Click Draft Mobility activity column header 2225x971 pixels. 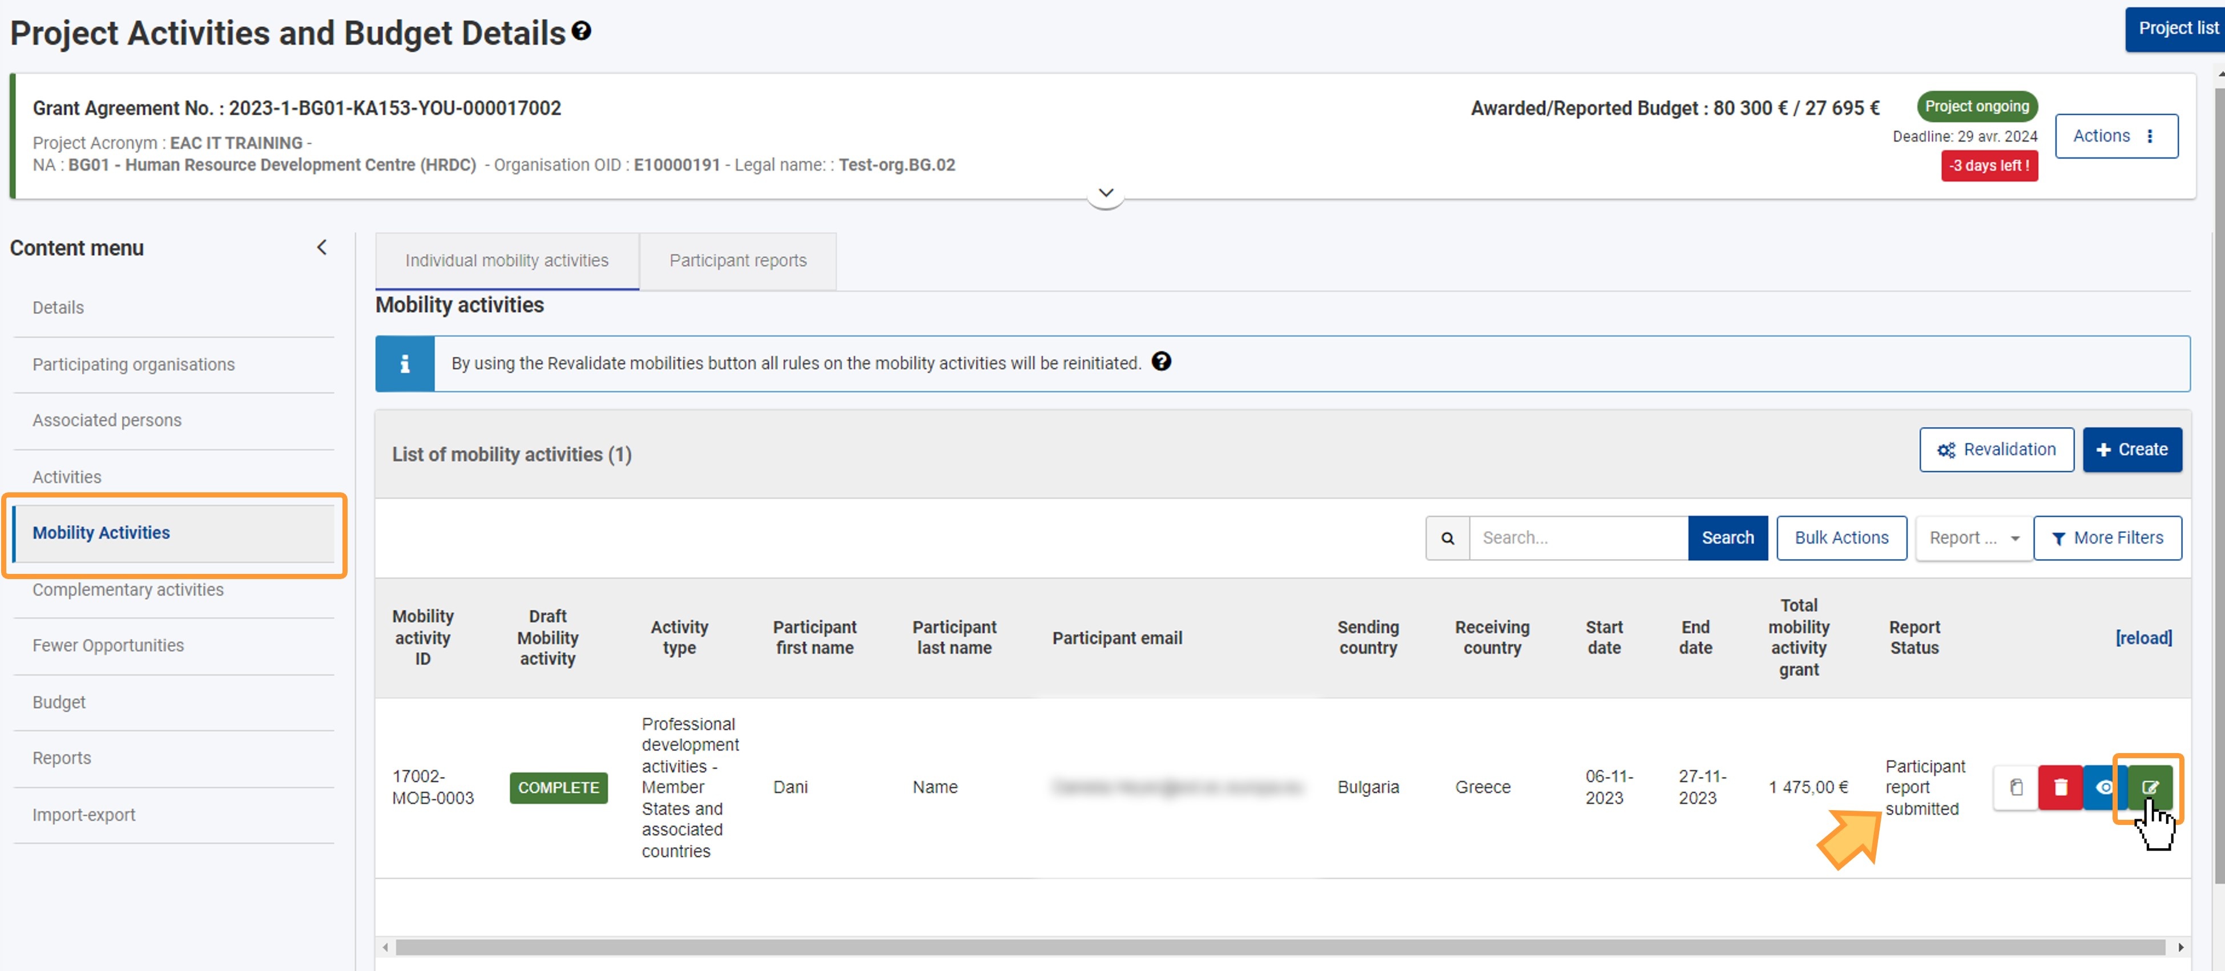[547, 638]
